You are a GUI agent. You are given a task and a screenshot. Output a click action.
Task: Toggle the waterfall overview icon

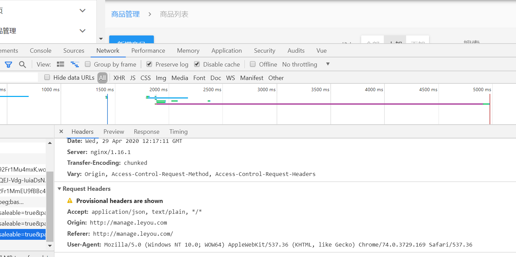pyautogui.click(x=75, y=64)
